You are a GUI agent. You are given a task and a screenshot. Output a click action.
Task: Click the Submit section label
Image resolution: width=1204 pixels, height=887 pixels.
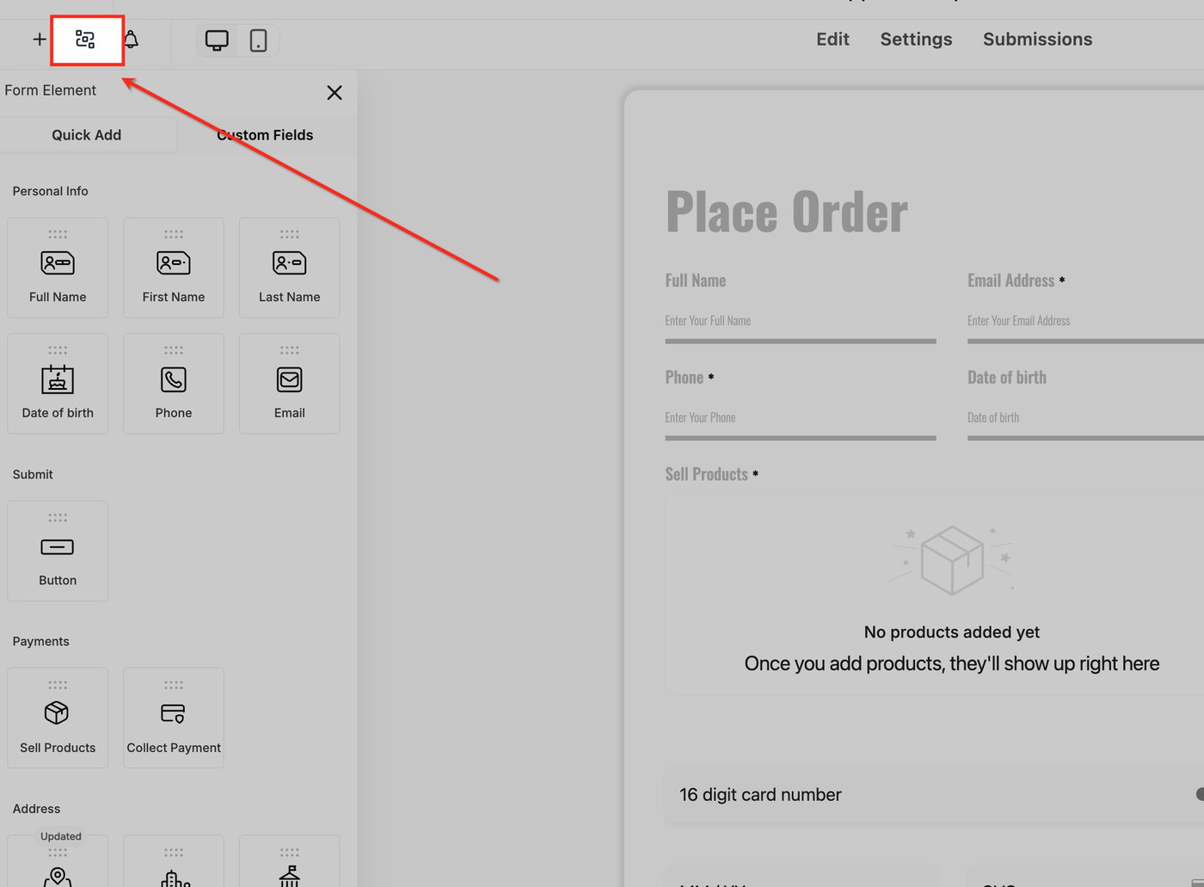click(33, 474)
